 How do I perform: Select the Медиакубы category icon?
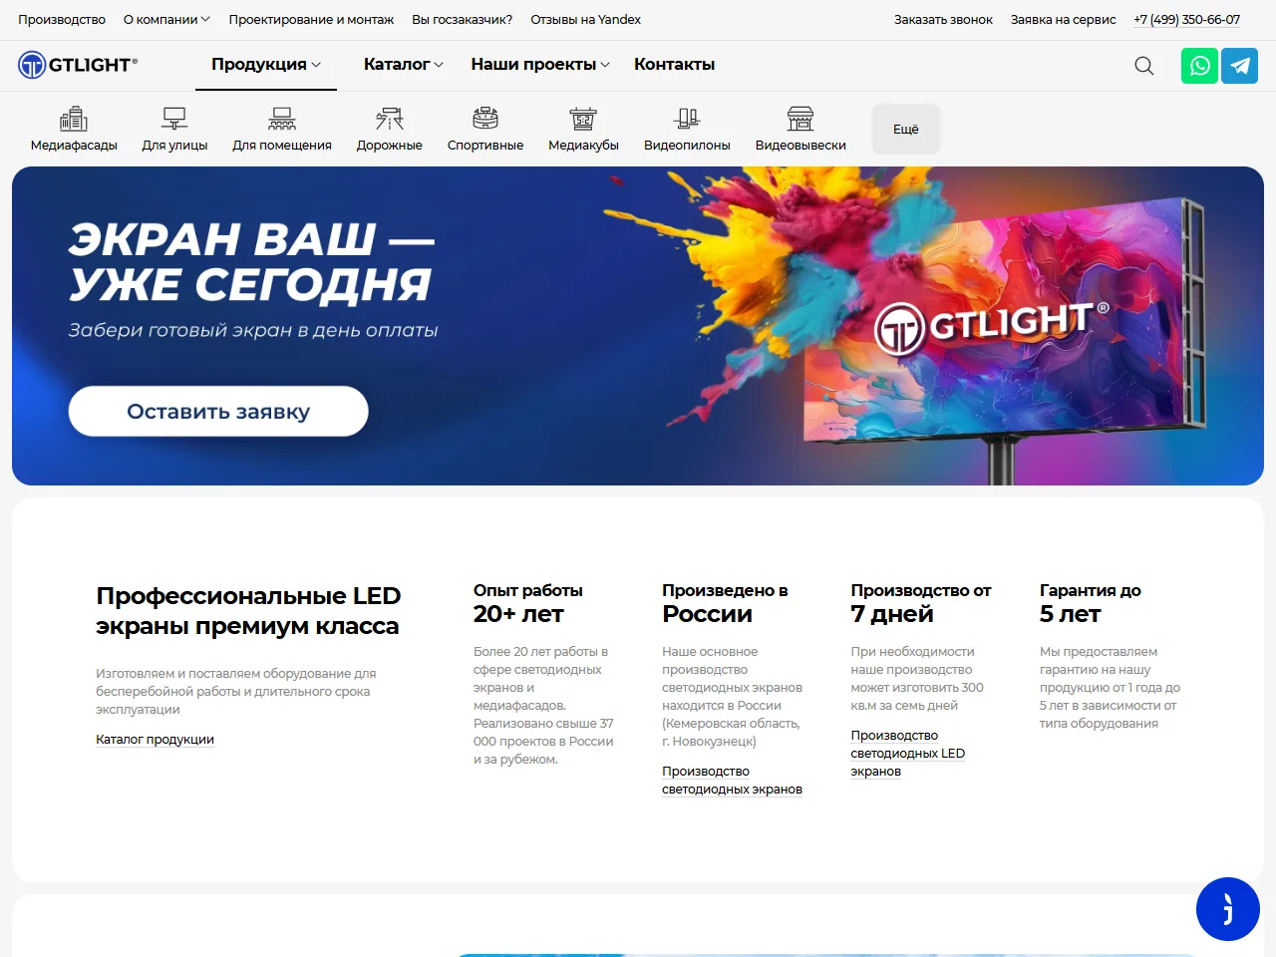[583, 119]
